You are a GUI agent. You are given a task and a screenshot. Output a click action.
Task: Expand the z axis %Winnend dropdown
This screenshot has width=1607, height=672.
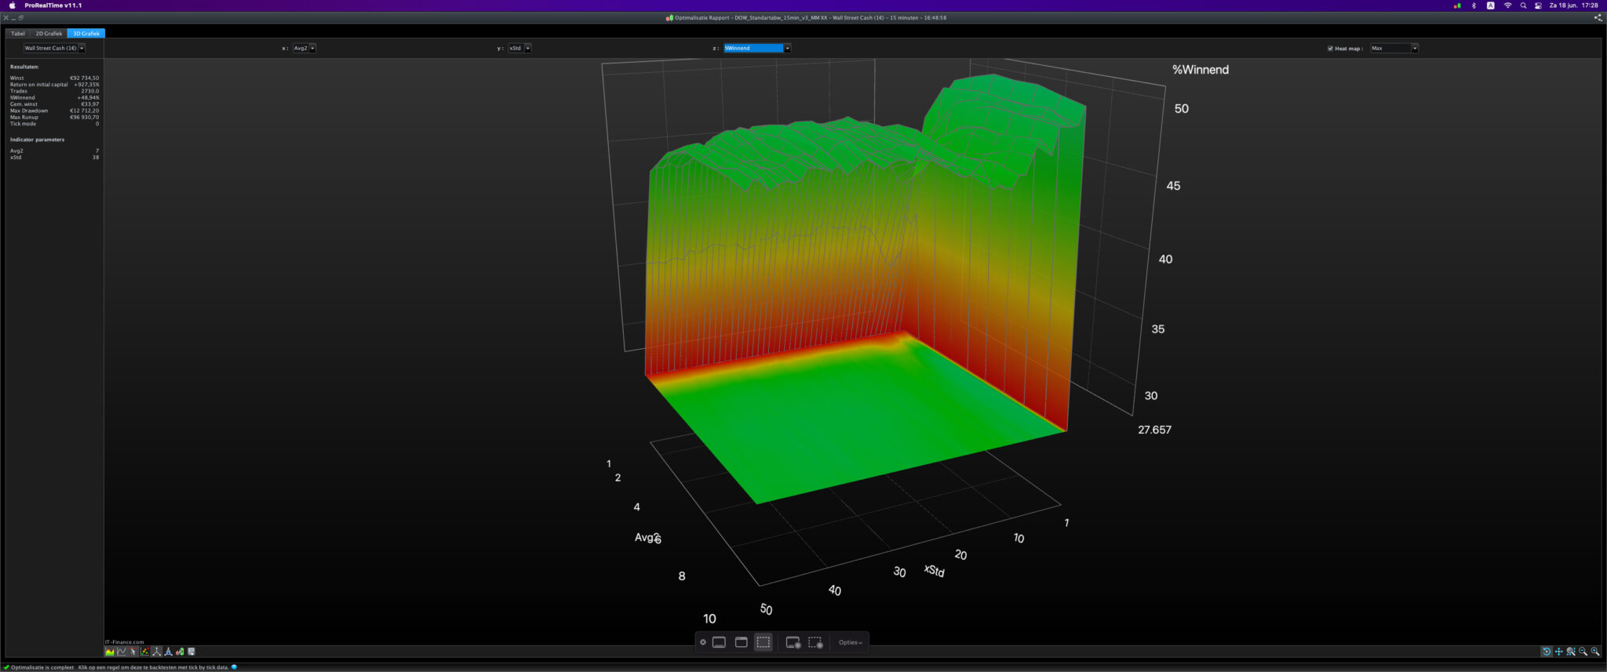[787, 49]
